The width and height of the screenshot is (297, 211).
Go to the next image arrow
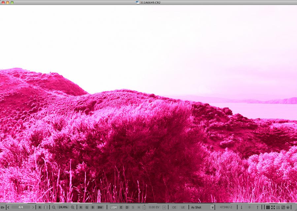(33, 207)
